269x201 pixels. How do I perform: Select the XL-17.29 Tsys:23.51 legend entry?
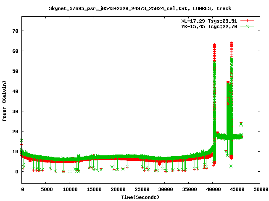(x=209, y=21)
